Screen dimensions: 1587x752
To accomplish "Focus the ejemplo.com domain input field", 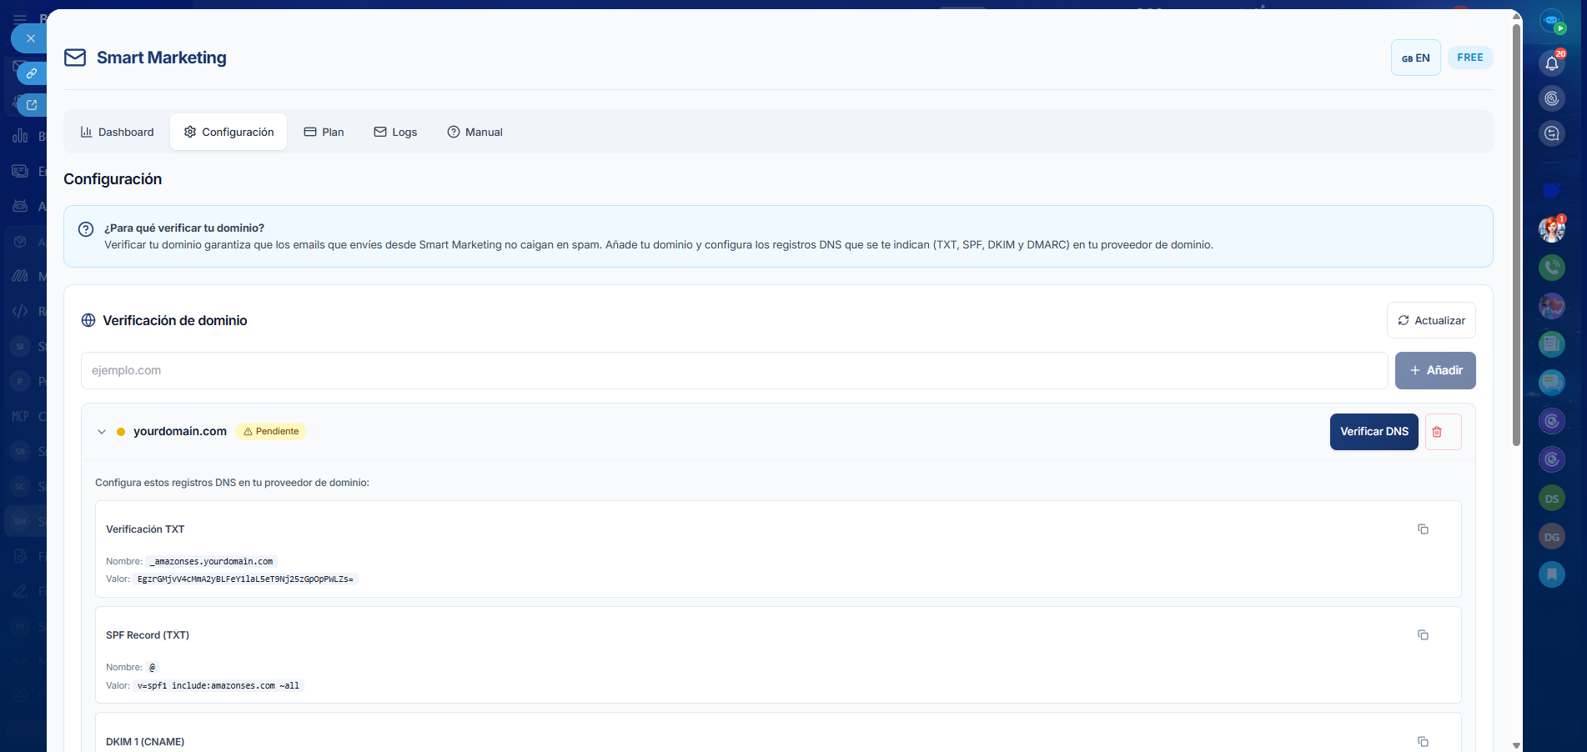I will (734, 370).
